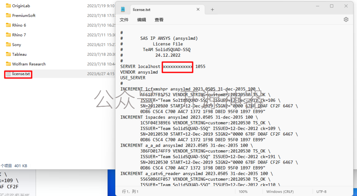
Task: Select the Wolfram Research folder name
Action: pyautogui.click(x=29, y=64)
